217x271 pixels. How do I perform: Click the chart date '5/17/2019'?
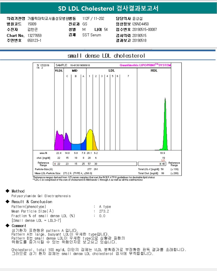(43, 65)
